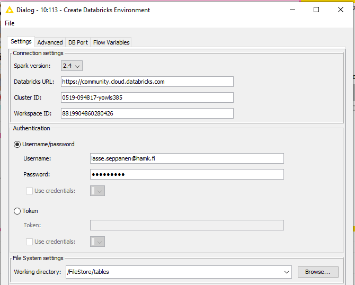Image resolution: width=355 pixels, height=285 pixels.
Task: Click the Spark version label
Action: click(32, 66)
